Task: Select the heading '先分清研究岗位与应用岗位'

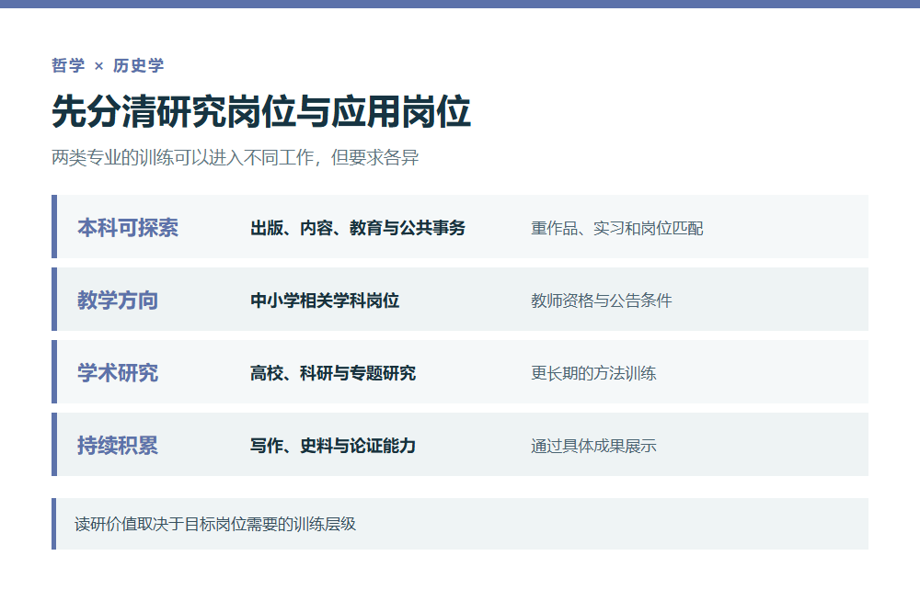Action: pos(261,111)
